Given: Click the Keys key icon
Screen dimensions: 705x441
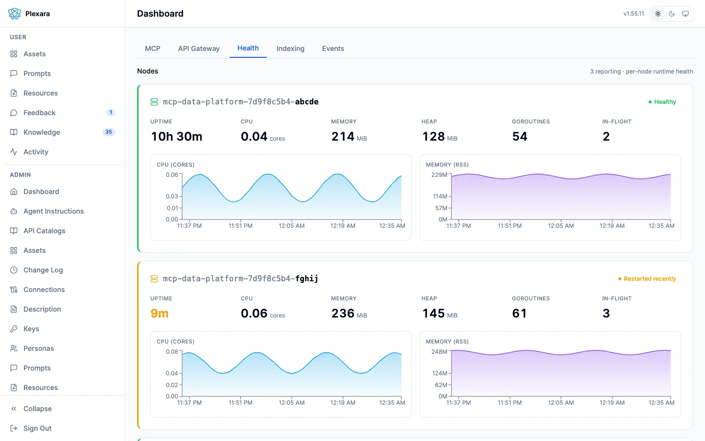Looking at the screenshot, I should 14,329.
